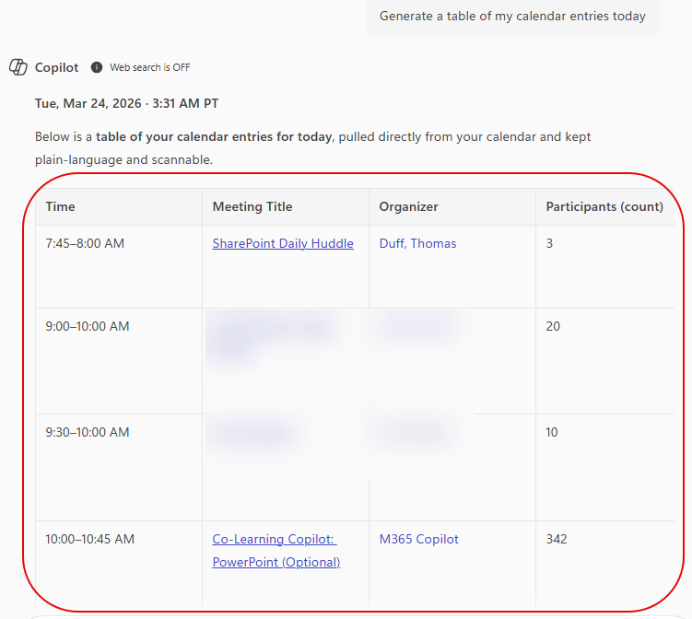Viewport: 692px width, 619px height.
Task: Click the Meeting Title column header
Action: pyautogui.click(x=252, y=206)
